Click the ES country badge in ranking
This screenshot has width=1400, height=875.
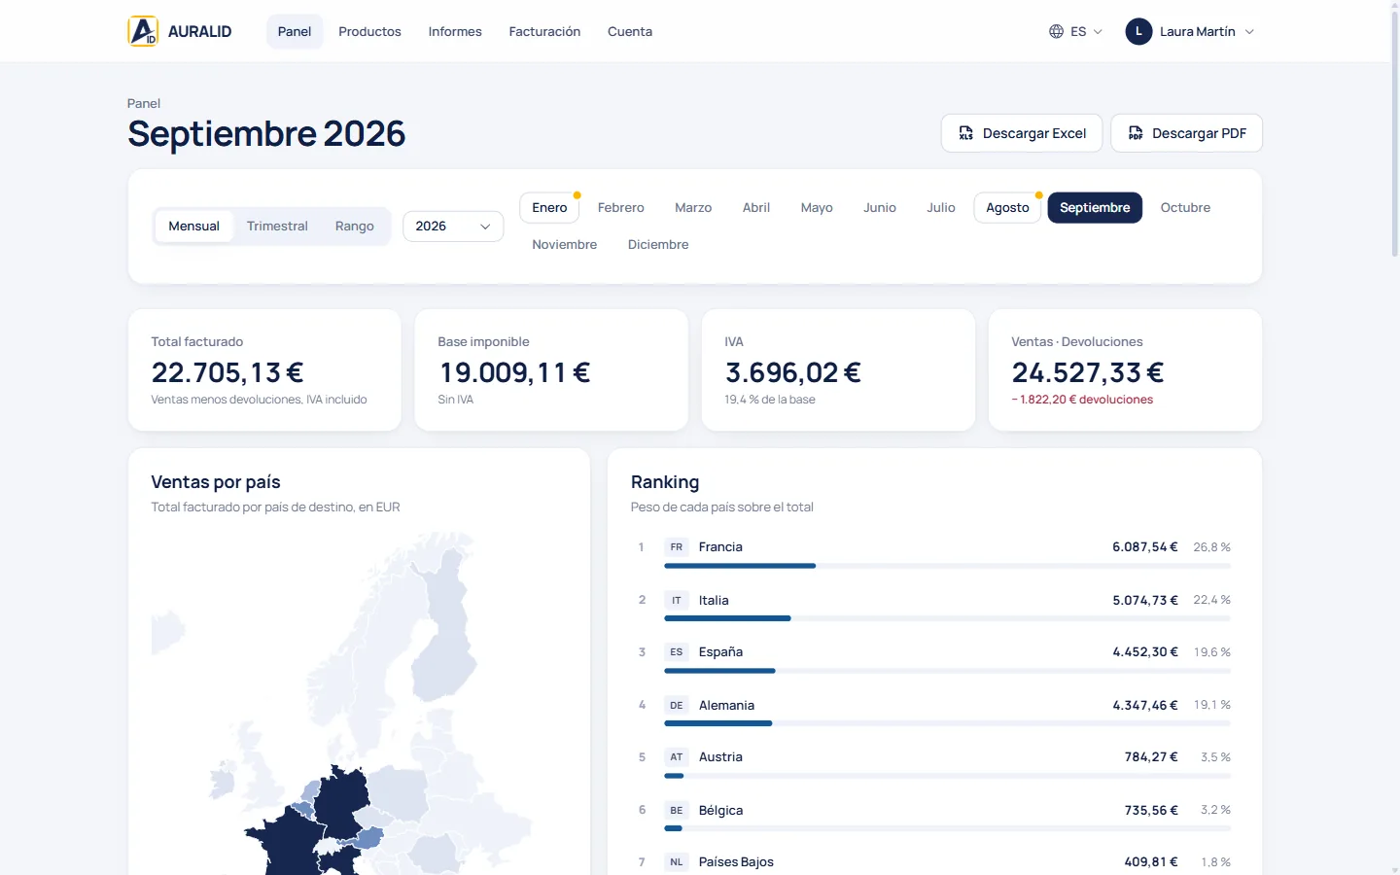[677, 652]
